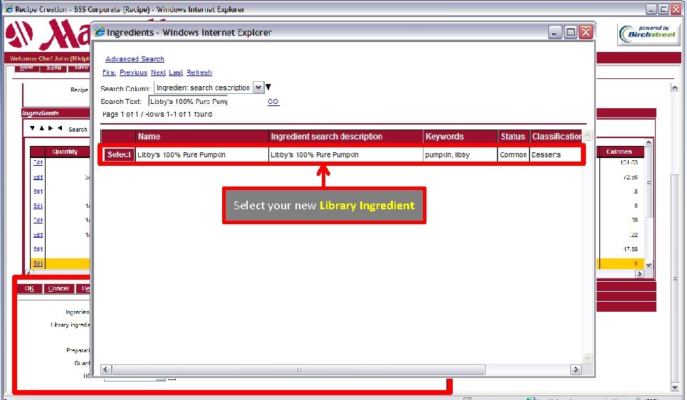Minimize the Recipe Creation browser window
Viewport: 687px width, 400px height.
tap(651, 9)
